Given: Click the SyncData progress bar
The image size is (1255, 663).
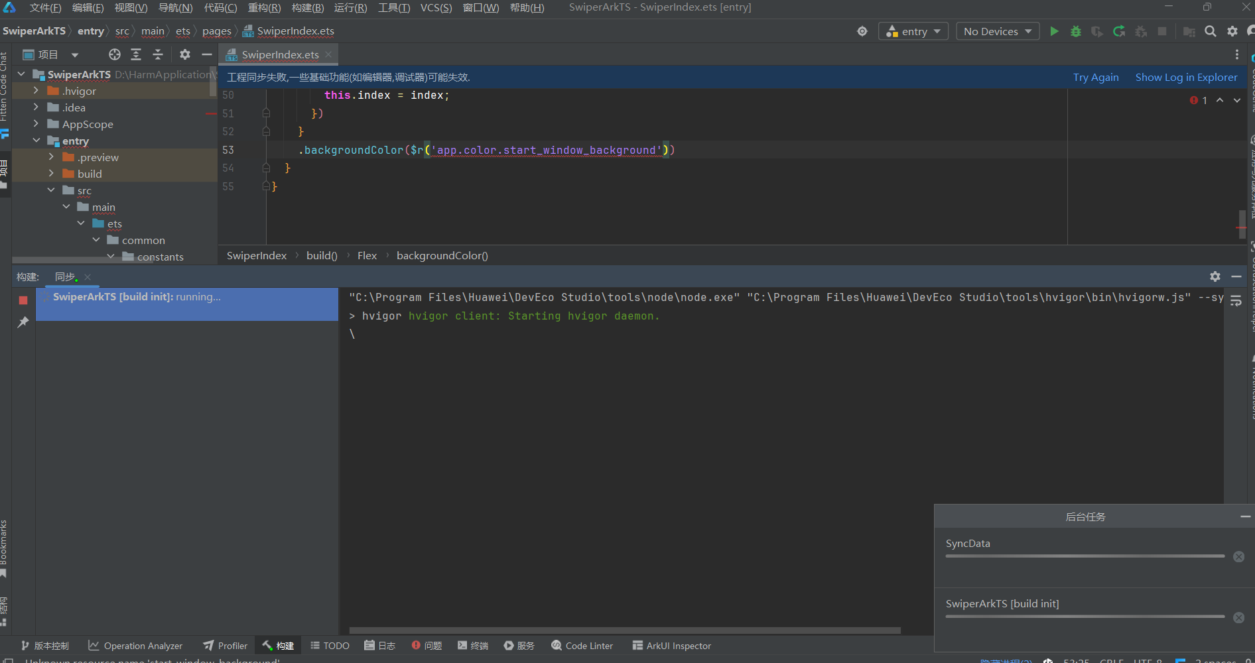Looking at the screenshot, I should tap(1085, 556).
